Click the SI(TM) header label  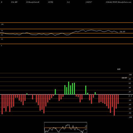[51, 2]
